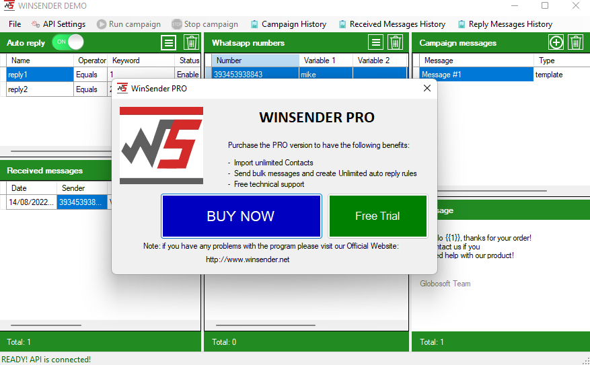
Task: Click the Auto reply trash icon
Action: coord(191,42)
